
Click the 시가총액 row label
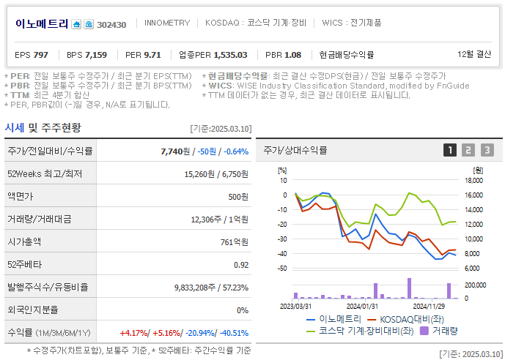24,241
